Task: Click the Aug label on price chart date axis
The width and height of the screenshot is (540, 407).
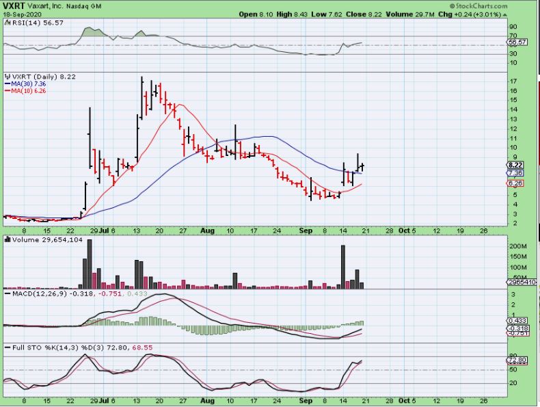Action: [207, 231]
